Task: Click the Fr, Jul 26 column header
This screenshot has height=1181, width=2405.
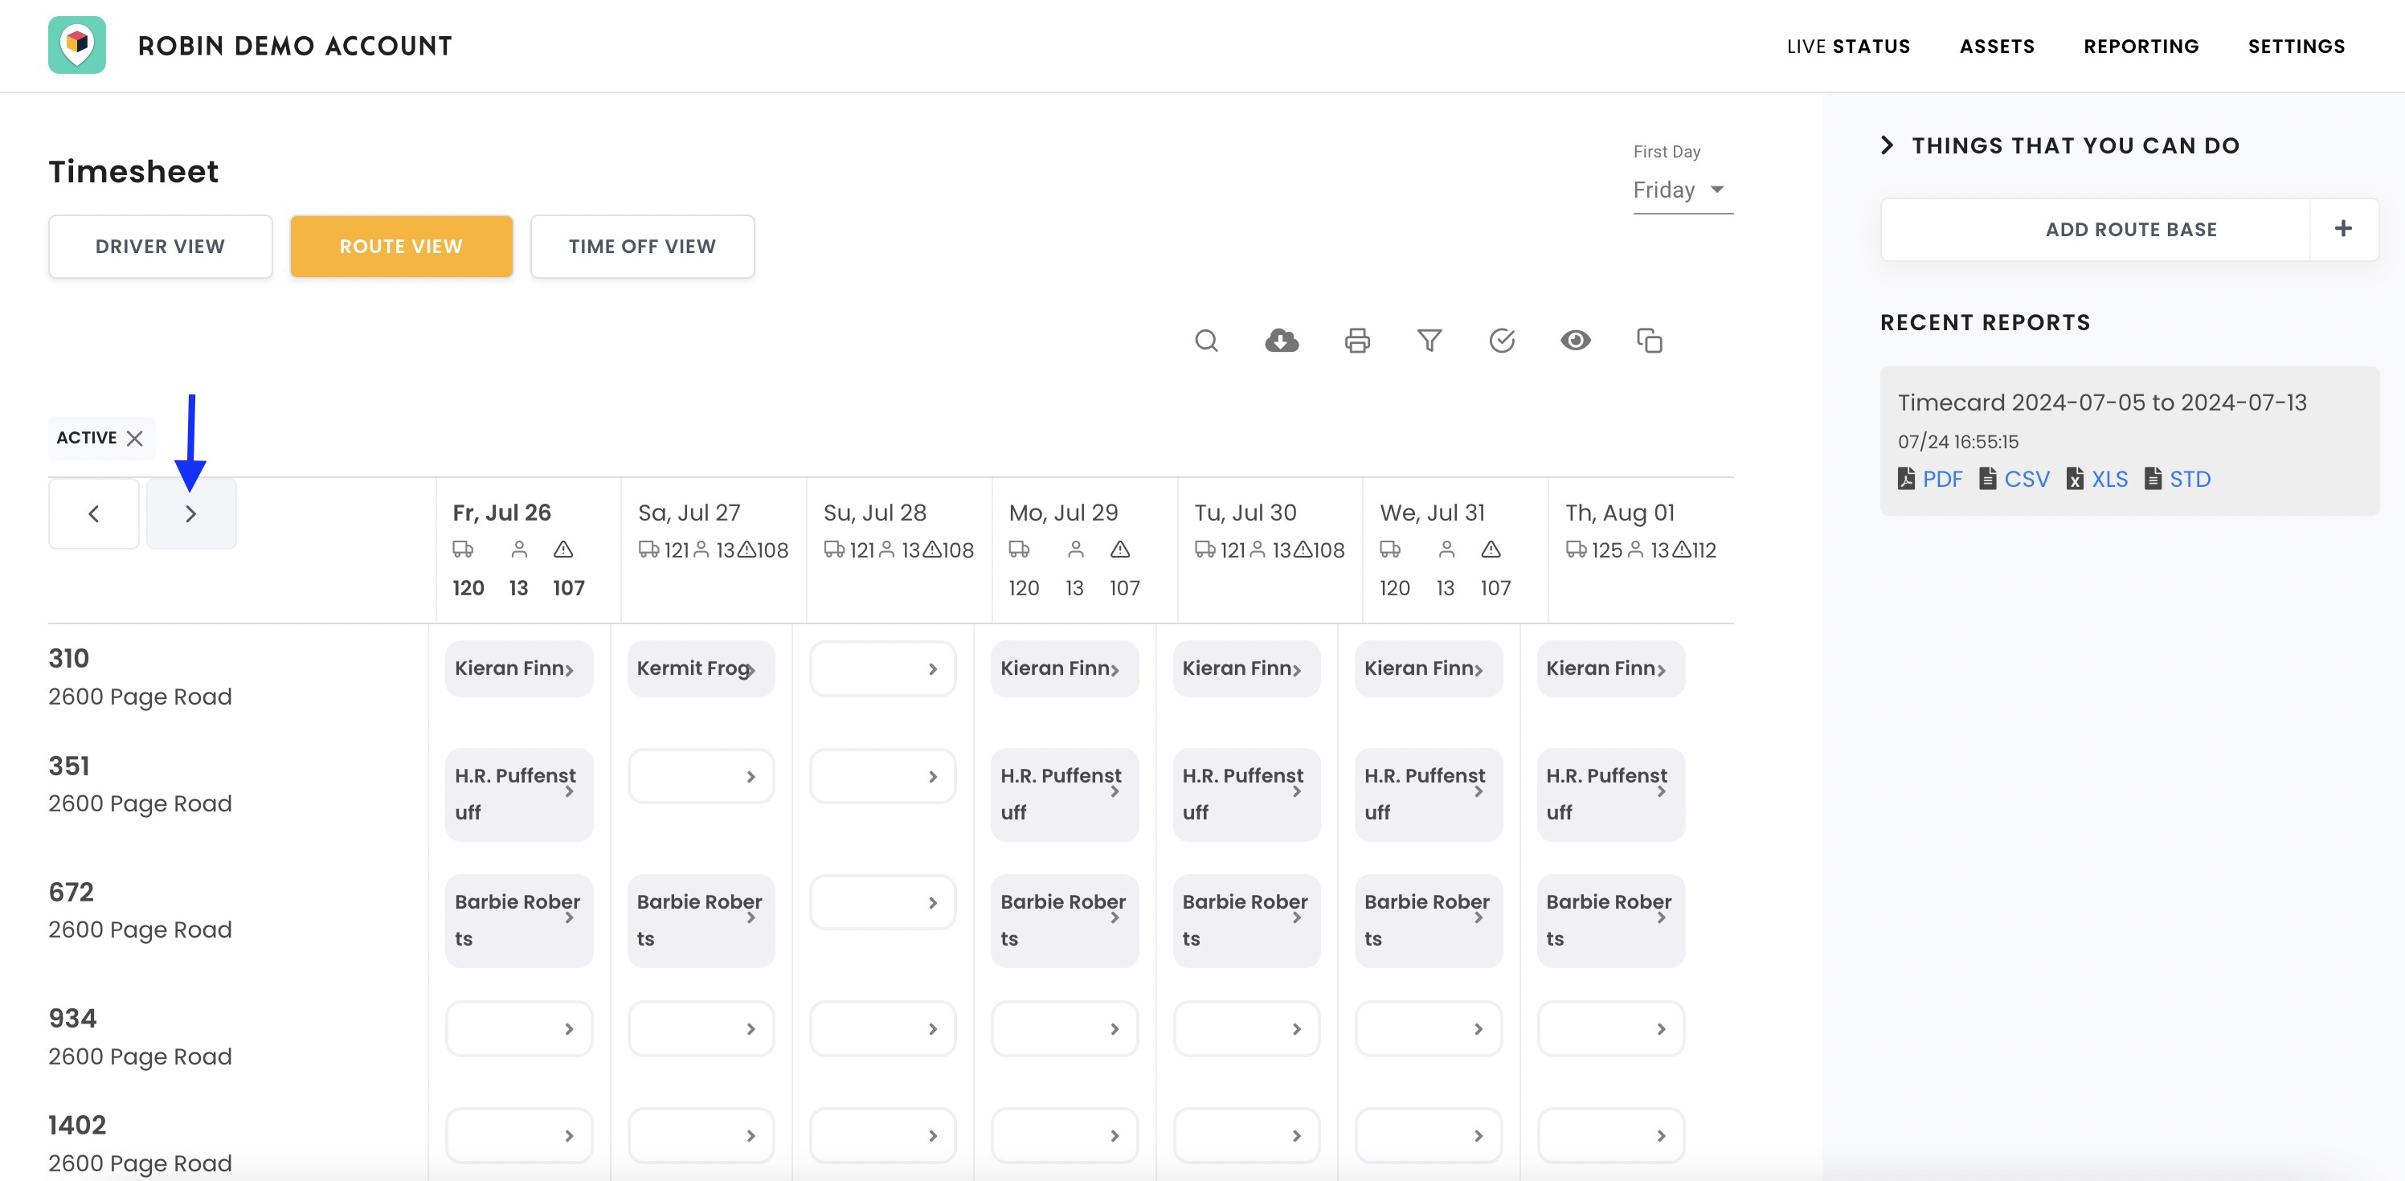Action: point(502,513)
